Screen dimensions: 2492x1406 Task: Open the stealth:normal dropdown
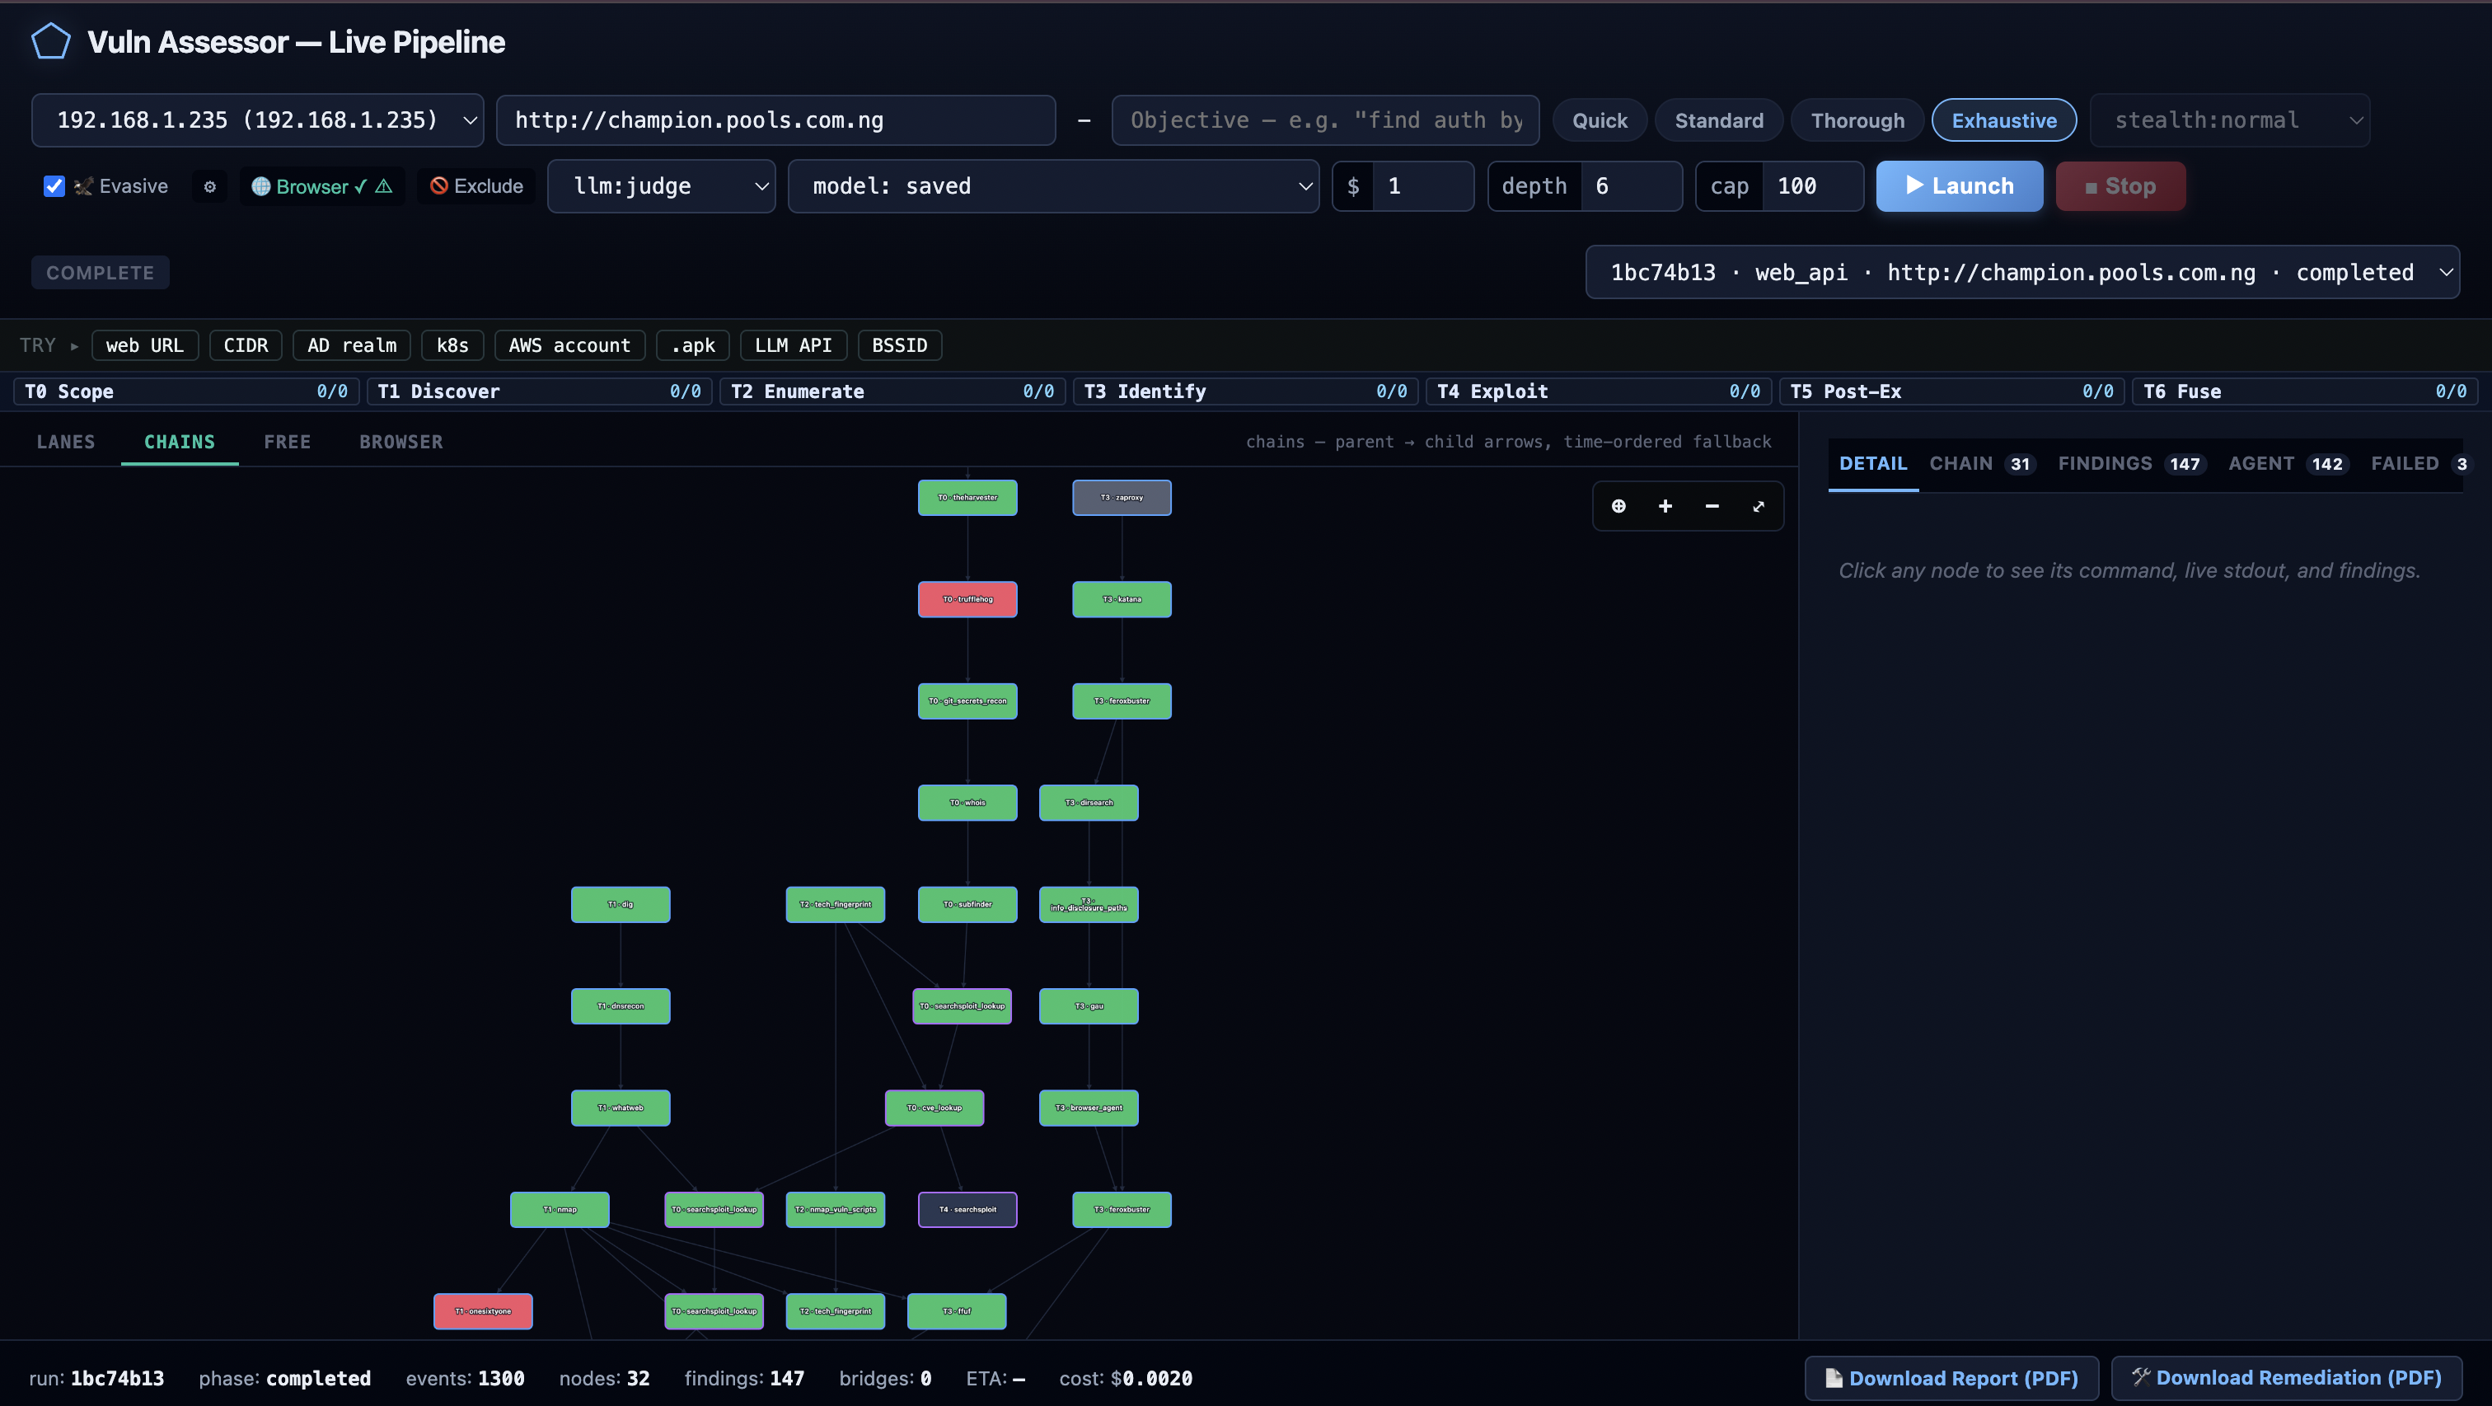coord(2229,120)
